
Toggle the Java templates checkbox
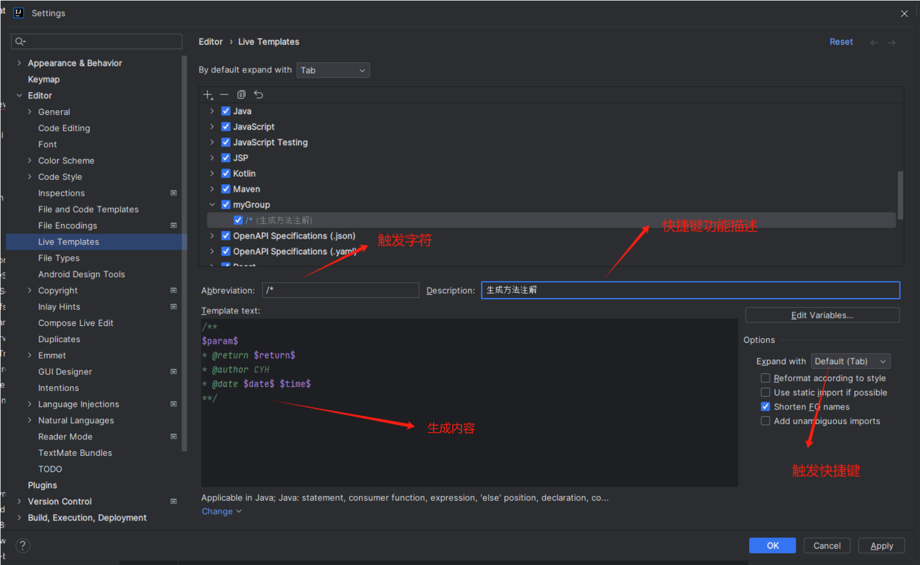pyautogui.click(x=226, y=111)
